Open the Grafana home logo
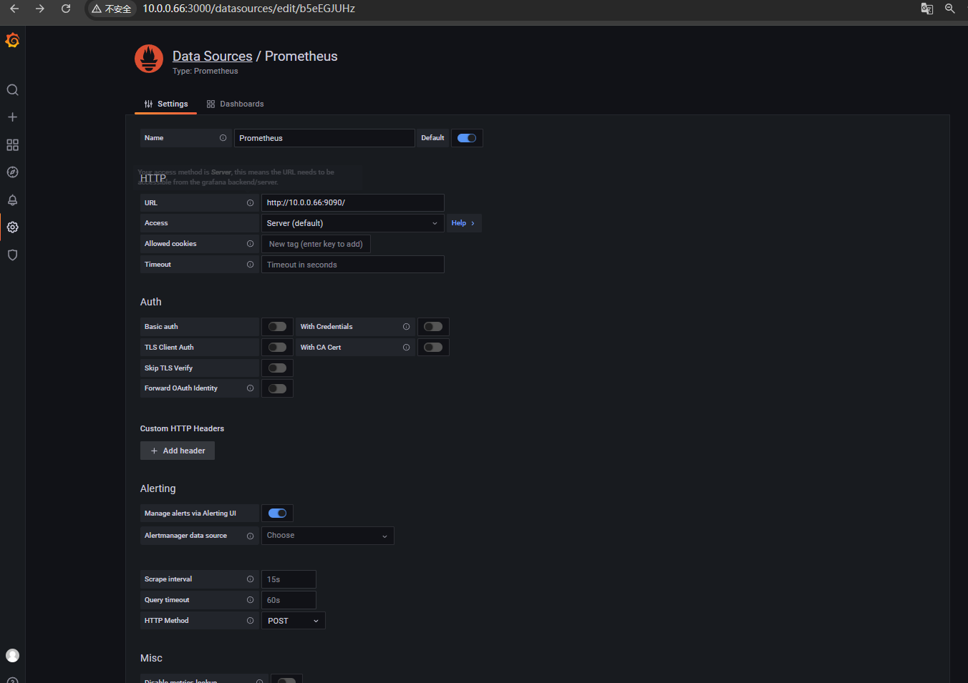Viewport: 968px width, 683px height. coord(12,41)
